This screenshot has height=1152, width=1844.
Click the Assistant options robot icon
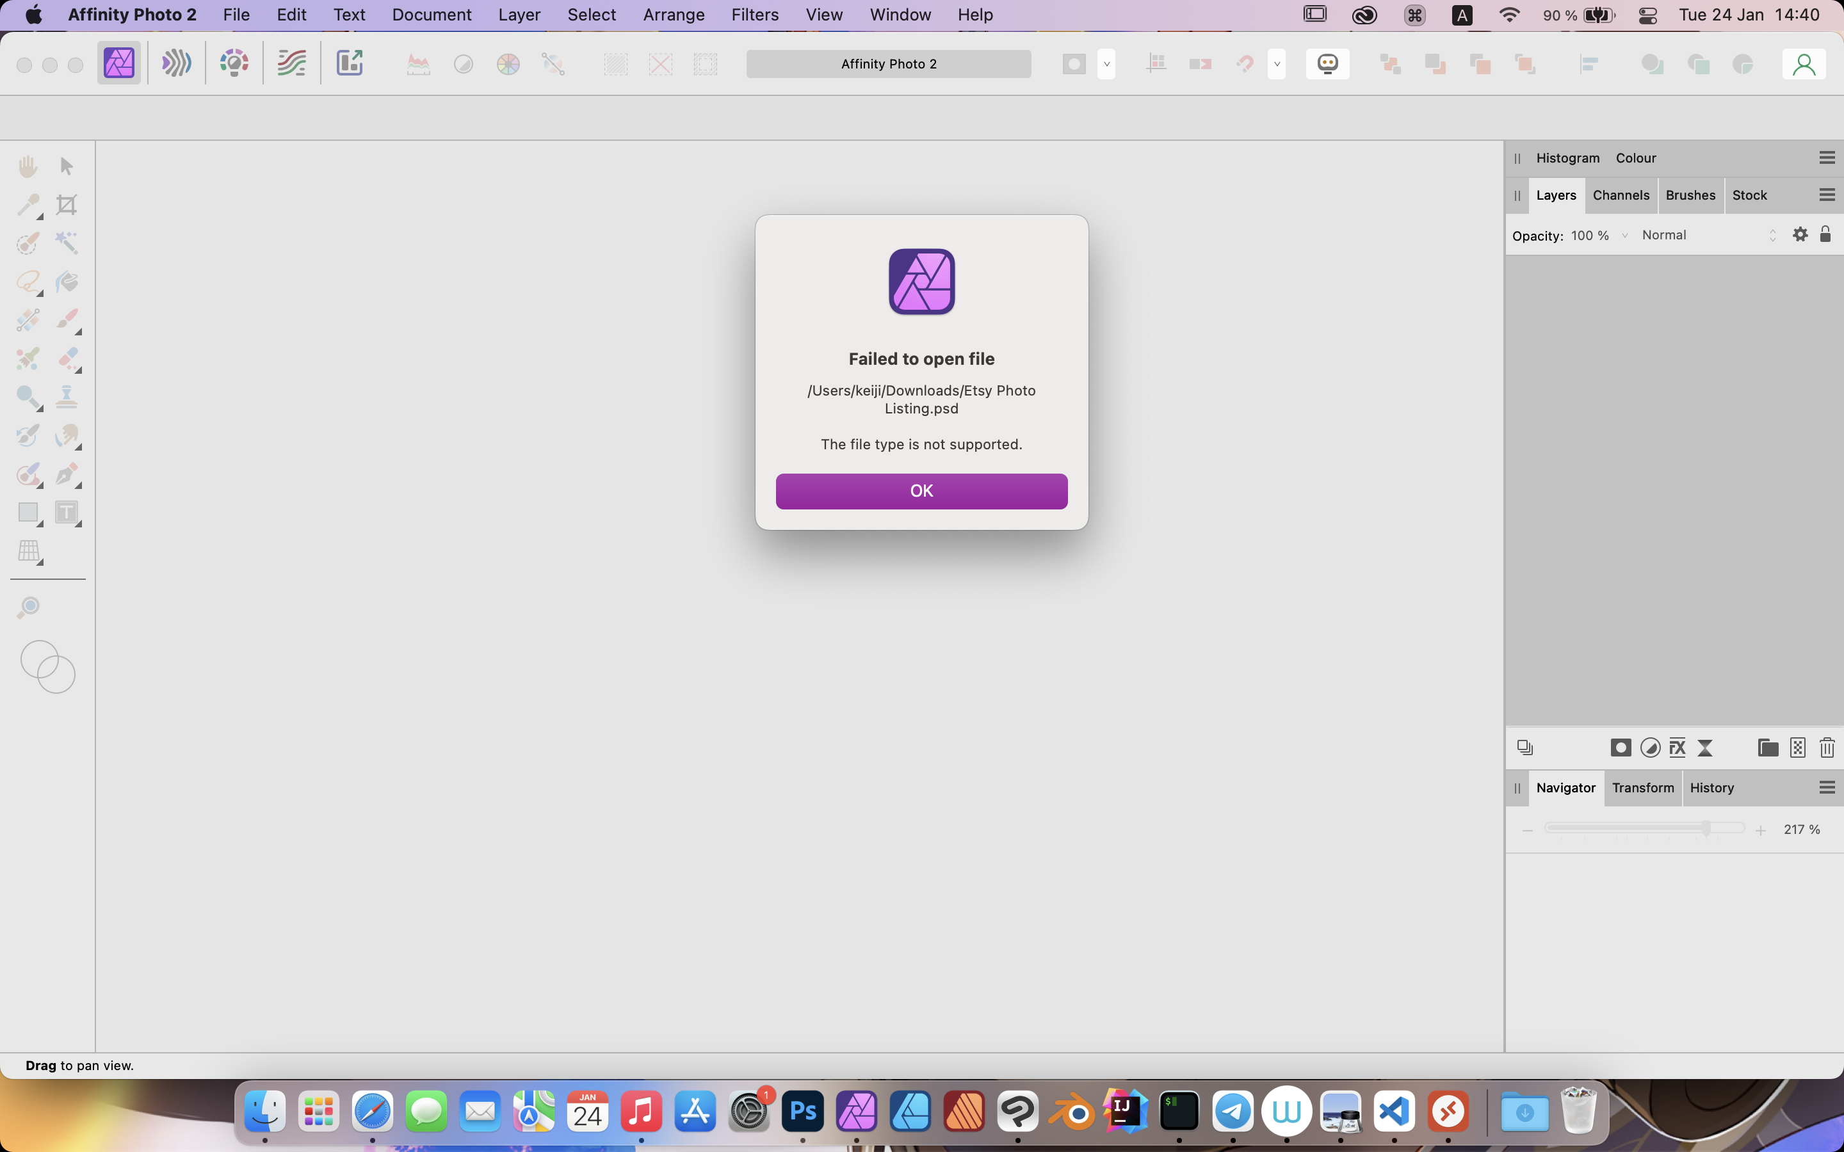(1327, 64)
